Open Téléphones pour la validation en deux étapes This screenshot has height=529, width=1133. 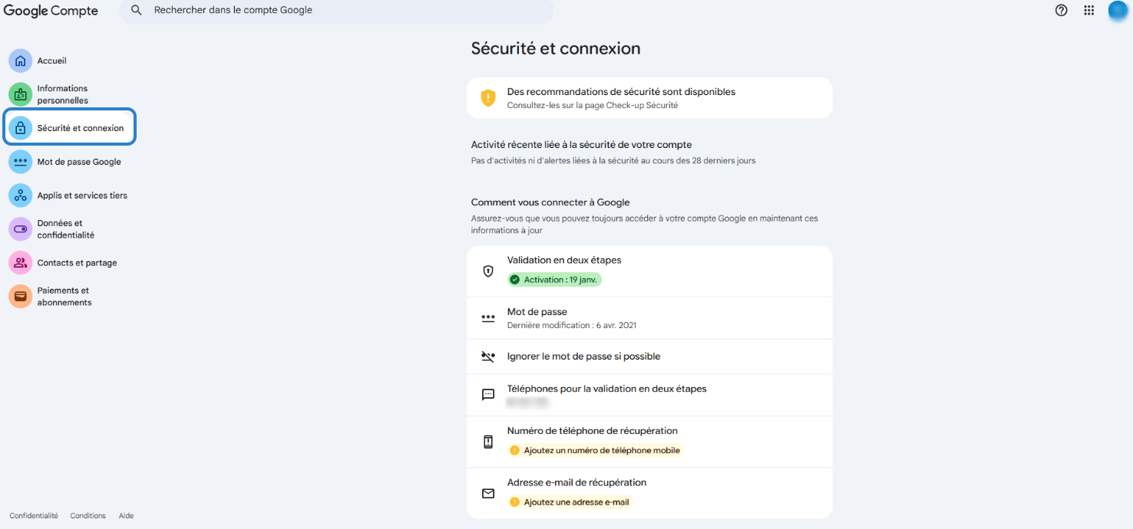(649, 395)
